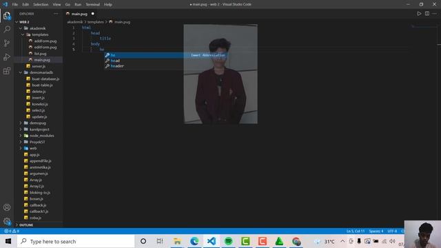Expand the node_modules folder
This screenshot has height=248, width=441.
click(x=41, y=136)
